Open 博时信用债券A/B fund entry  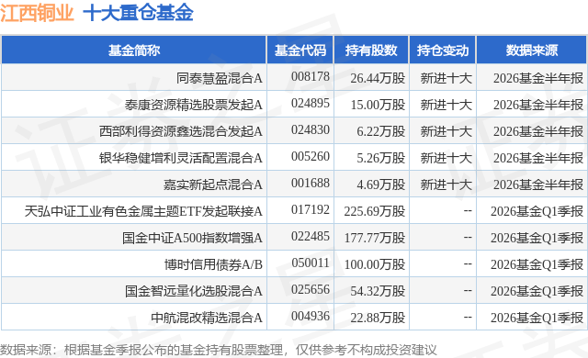pyautogui.click(x=213, y=264)
